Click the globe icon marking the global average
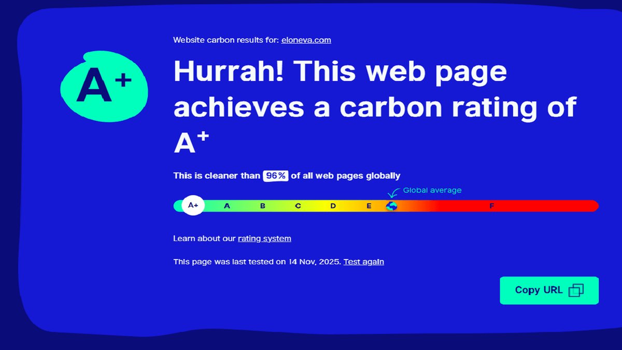This screenshot has width=622, height=350. (x=391, y=206)
